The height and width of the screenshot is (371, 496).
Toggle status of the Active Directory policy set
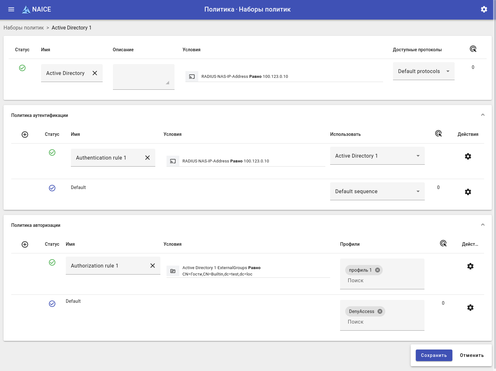[22, 68]
